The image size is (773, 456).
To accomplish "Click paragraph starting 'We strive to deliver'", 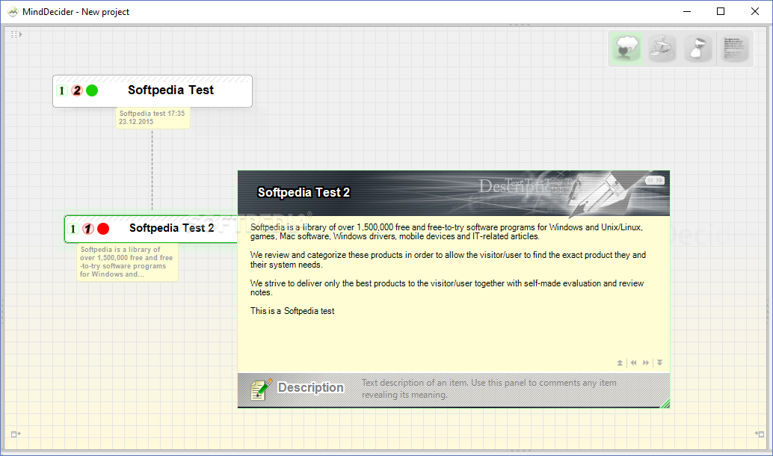I will [446, 288].
